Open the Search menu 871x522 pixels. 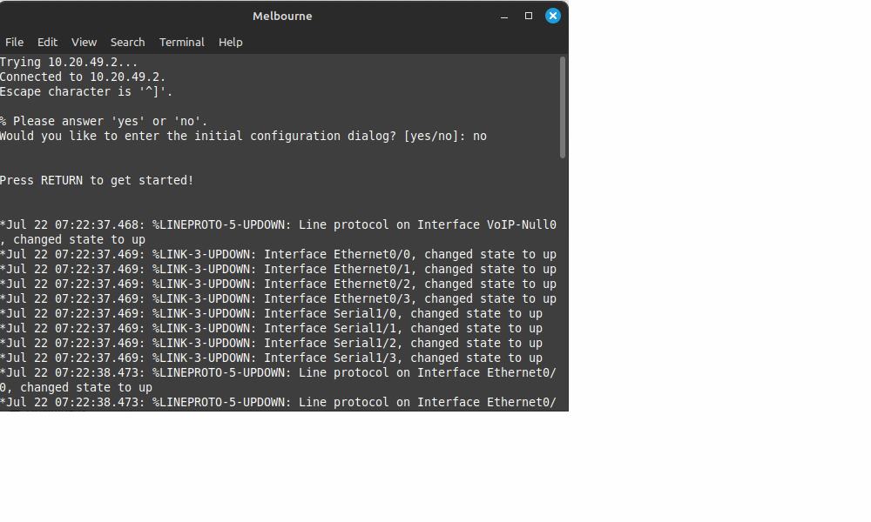[x=127, y=42]
